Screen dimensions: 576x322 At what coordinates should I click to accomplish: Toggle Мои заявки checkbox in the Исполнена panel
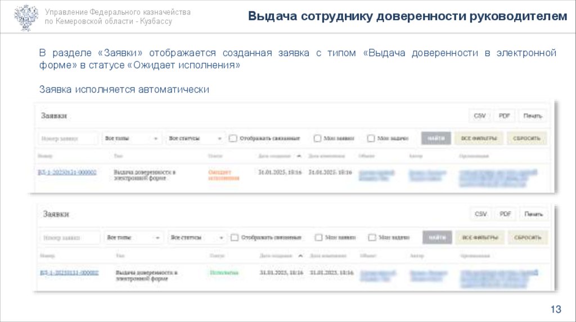tap(318, 237)
